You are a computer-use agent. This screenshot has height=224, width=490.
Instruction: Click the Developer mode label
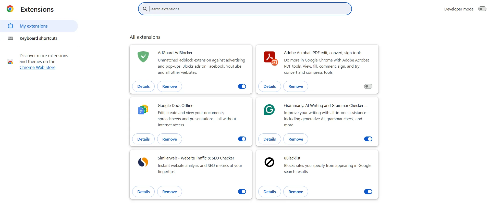tap(459, 9)
